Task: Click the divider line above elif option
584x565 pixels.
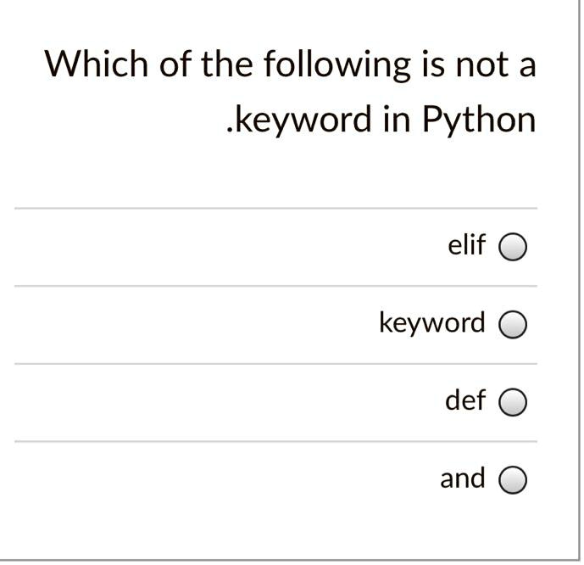Action: [275, 209]
